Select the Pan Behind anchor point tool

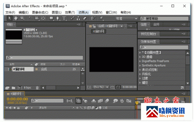coord(43,18)
